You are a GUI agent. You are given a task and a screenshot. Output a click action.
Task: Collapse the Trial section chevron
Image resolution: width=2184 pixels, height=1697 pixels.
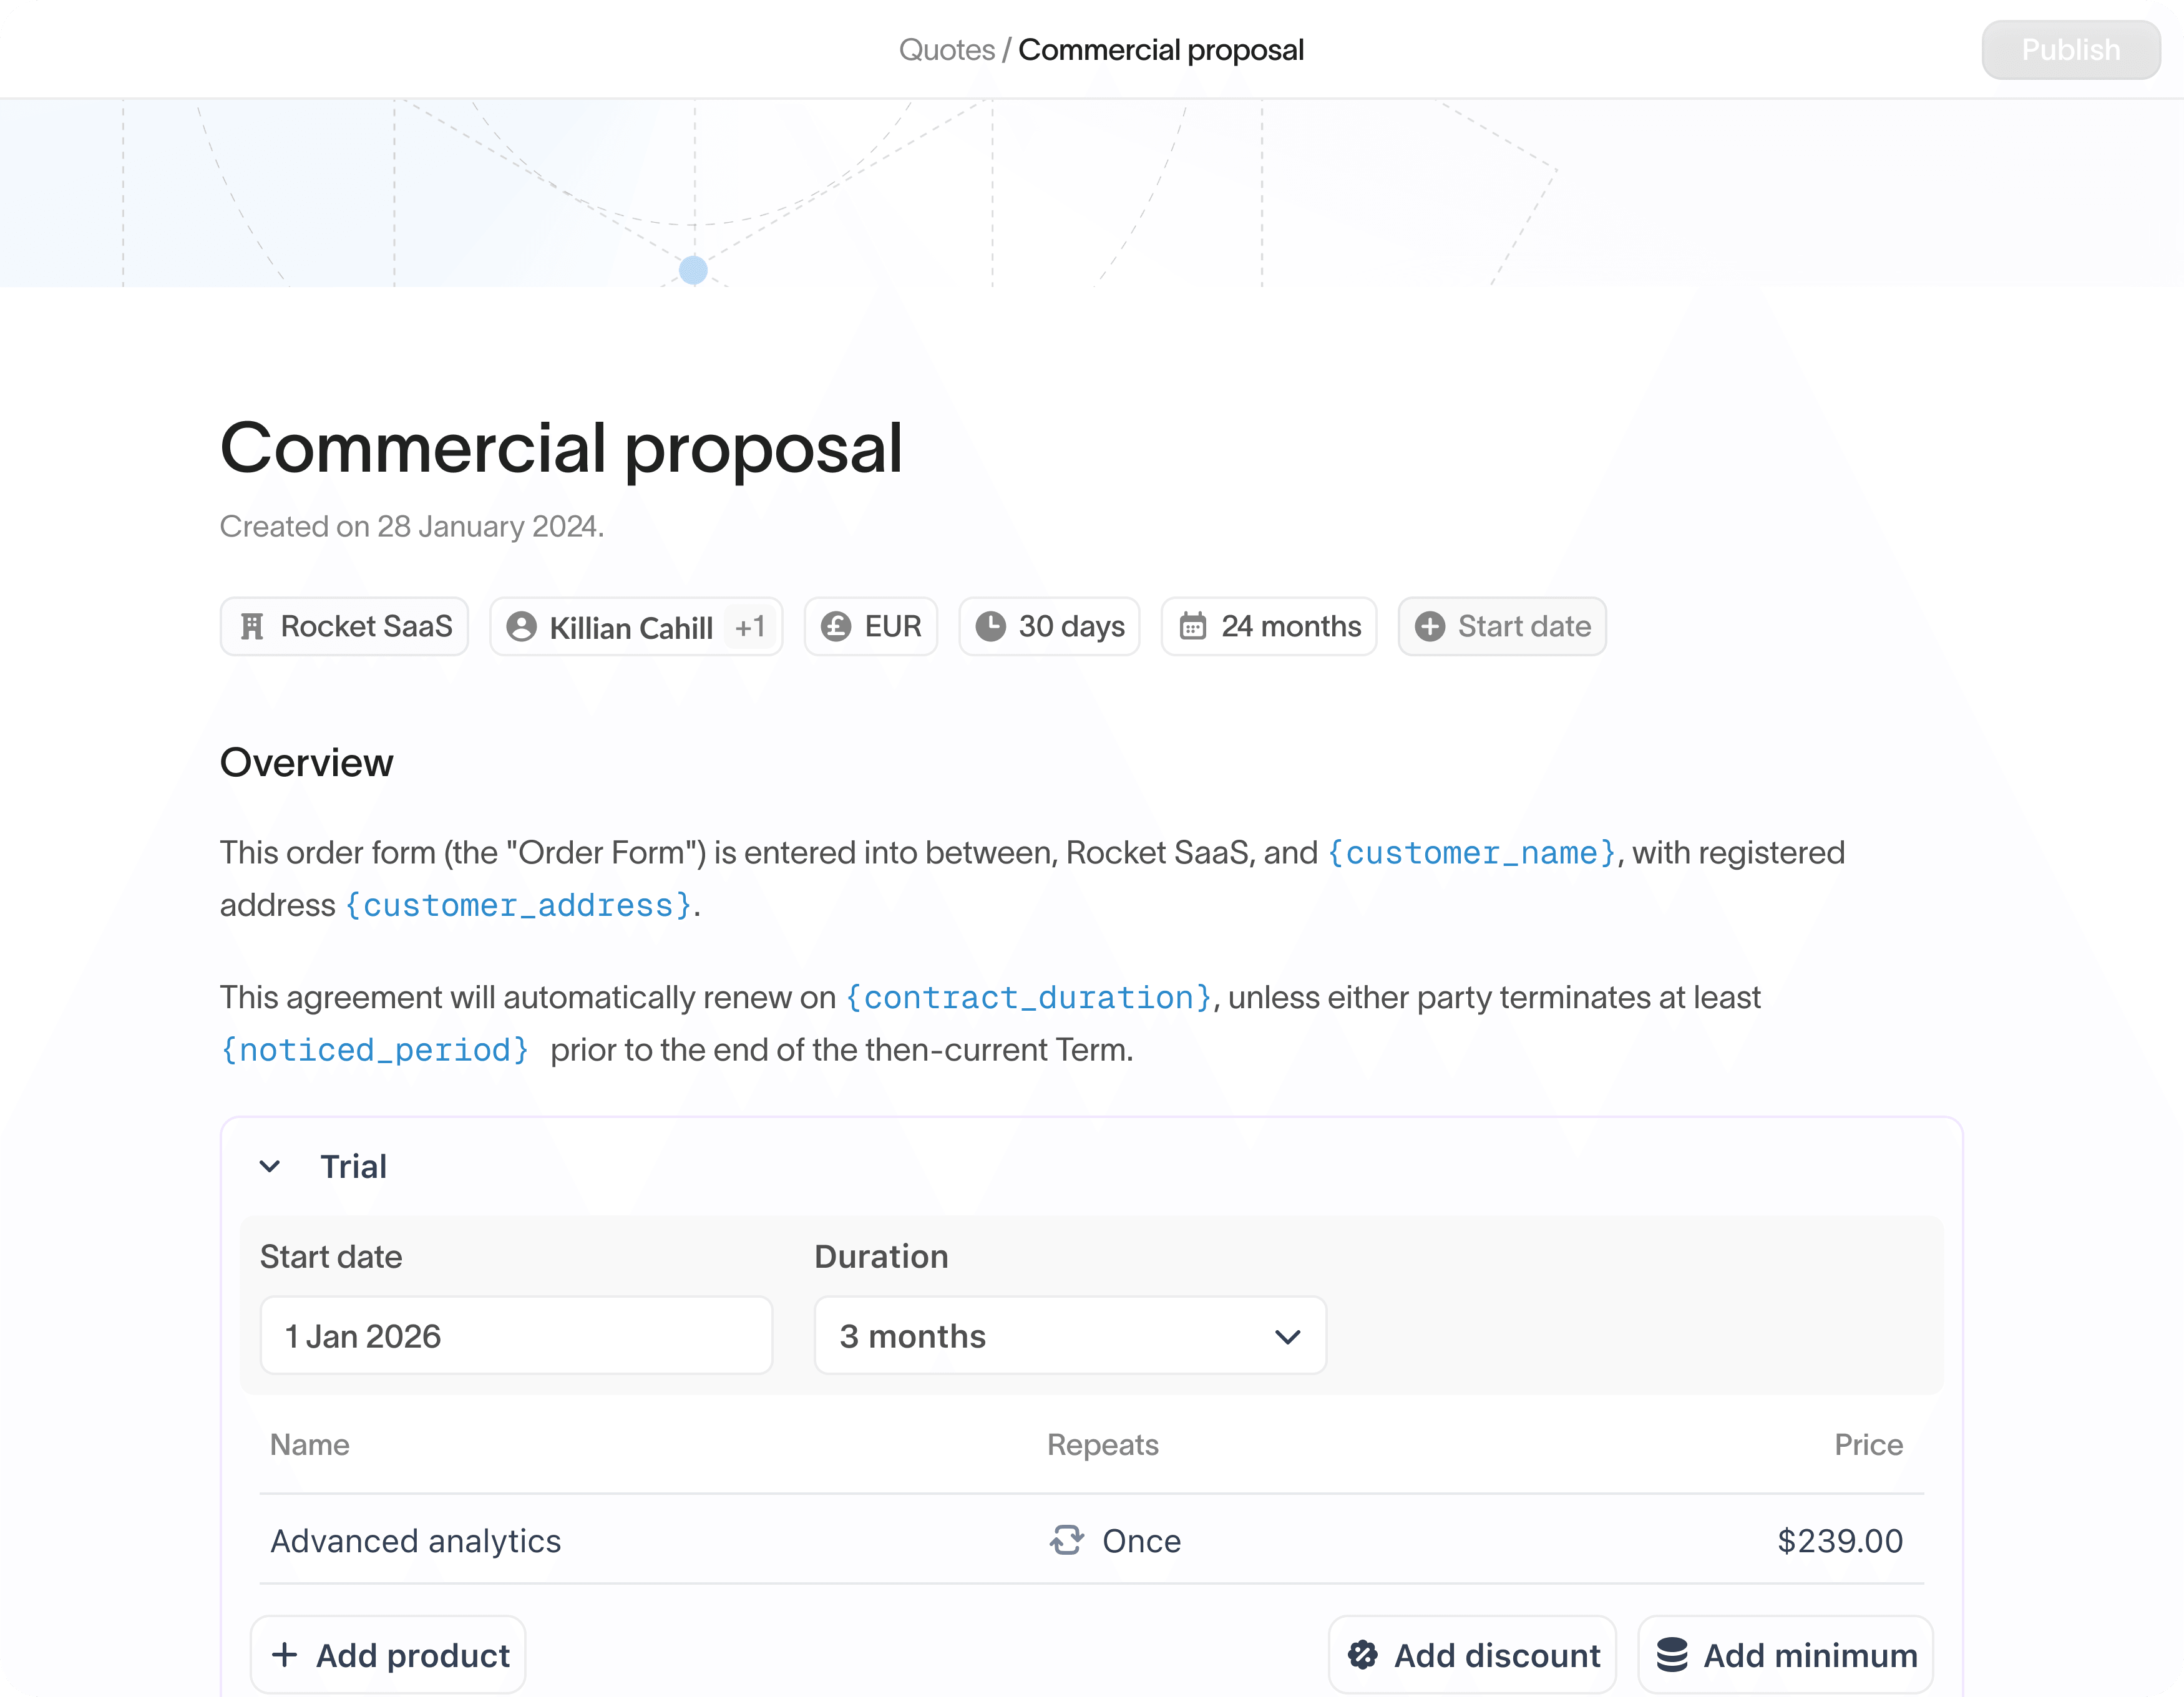pos(270,1166)
